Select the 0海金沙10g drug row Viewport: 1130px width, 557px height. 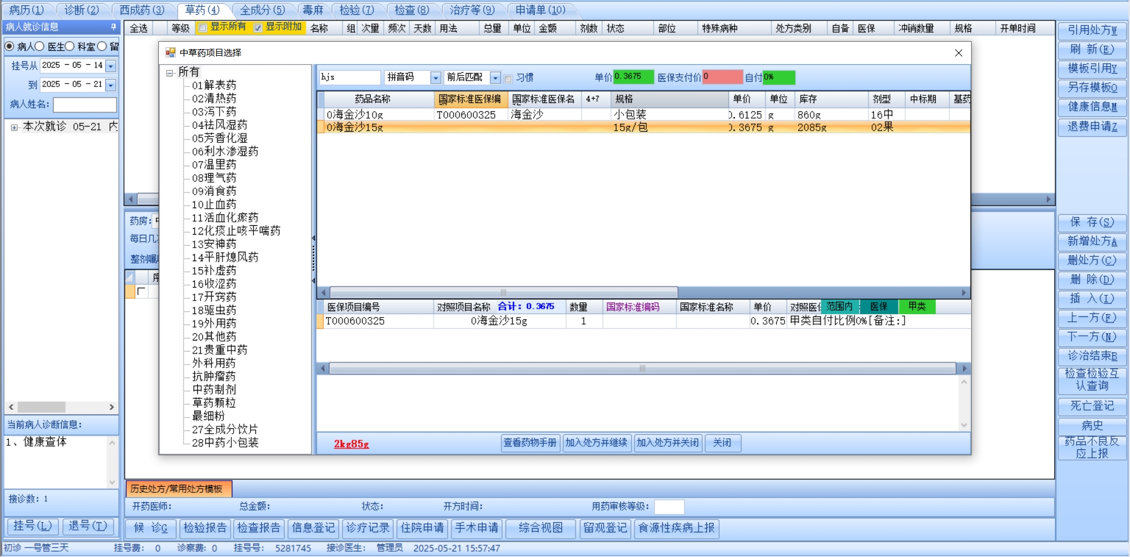(644, 115)
